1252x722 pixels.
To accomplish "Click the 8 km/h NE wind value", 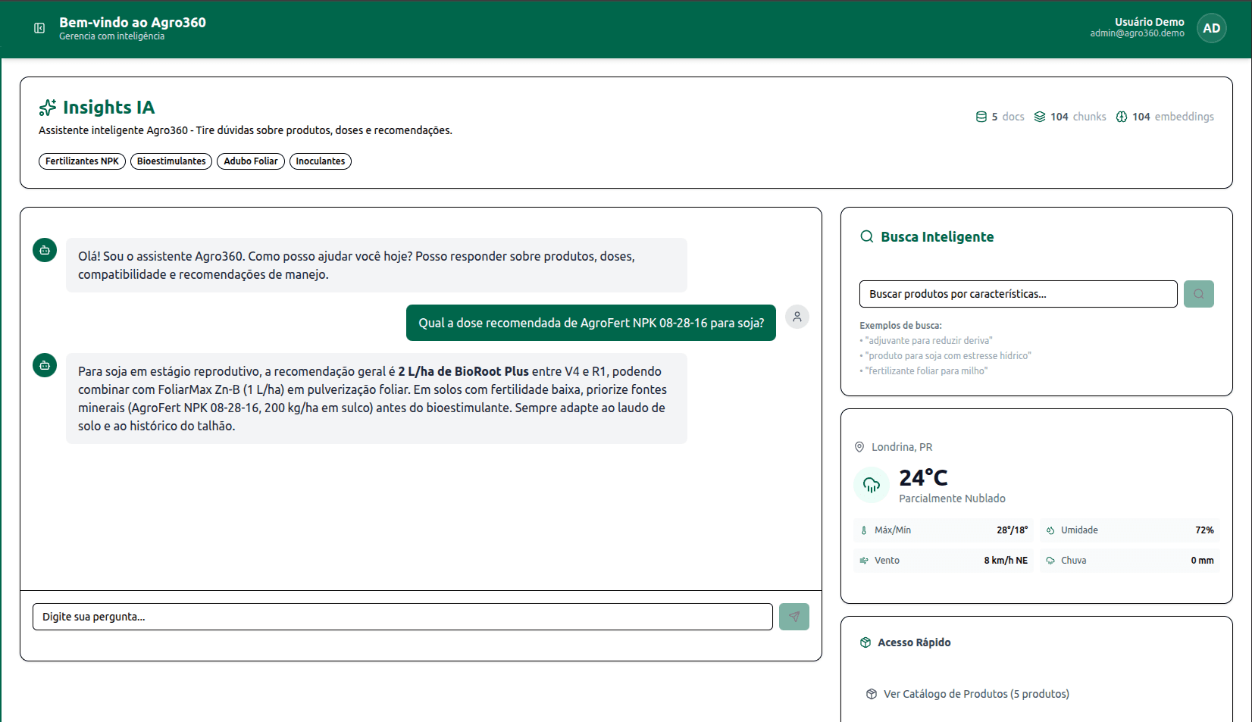I will (1006, 561).
